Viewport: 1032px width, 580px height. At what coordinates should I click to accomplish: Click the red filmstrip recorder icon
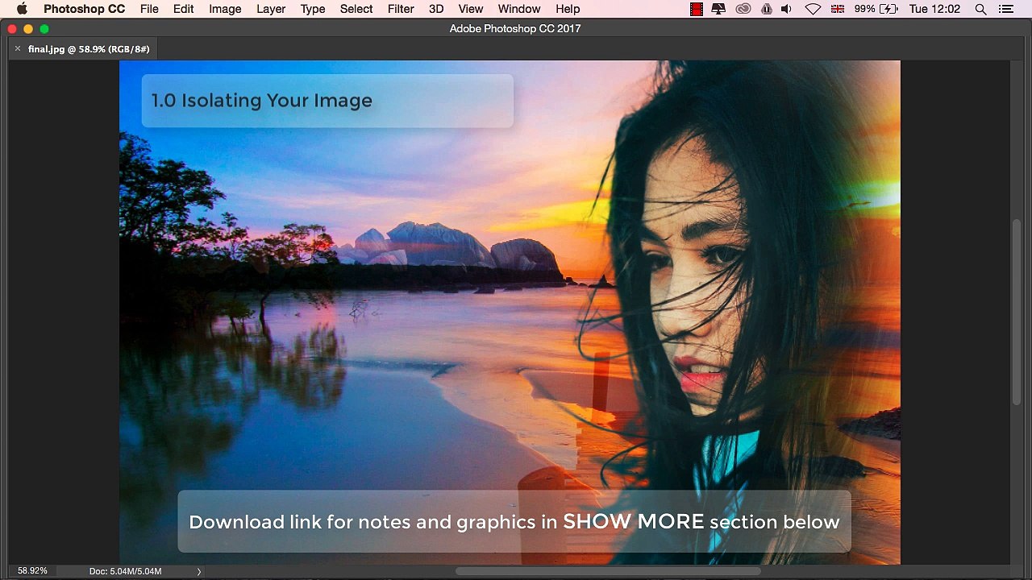tap(697, 9)
